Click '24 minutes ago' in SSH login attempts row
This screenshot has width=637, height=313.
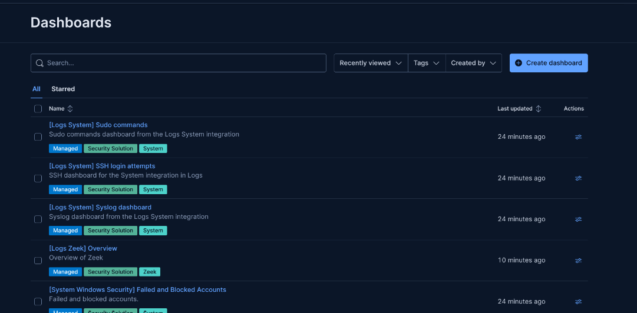[522, 178]
